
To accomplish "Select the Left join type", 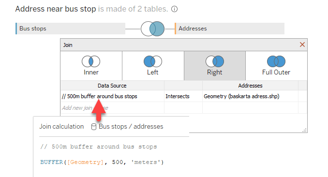I will pos(153,66).
